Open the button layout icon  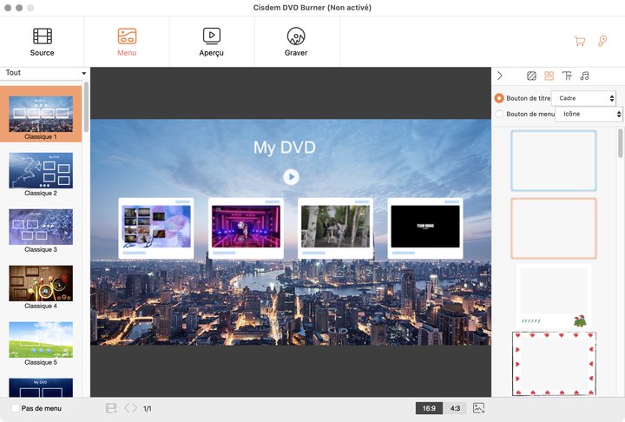point(549,76)
